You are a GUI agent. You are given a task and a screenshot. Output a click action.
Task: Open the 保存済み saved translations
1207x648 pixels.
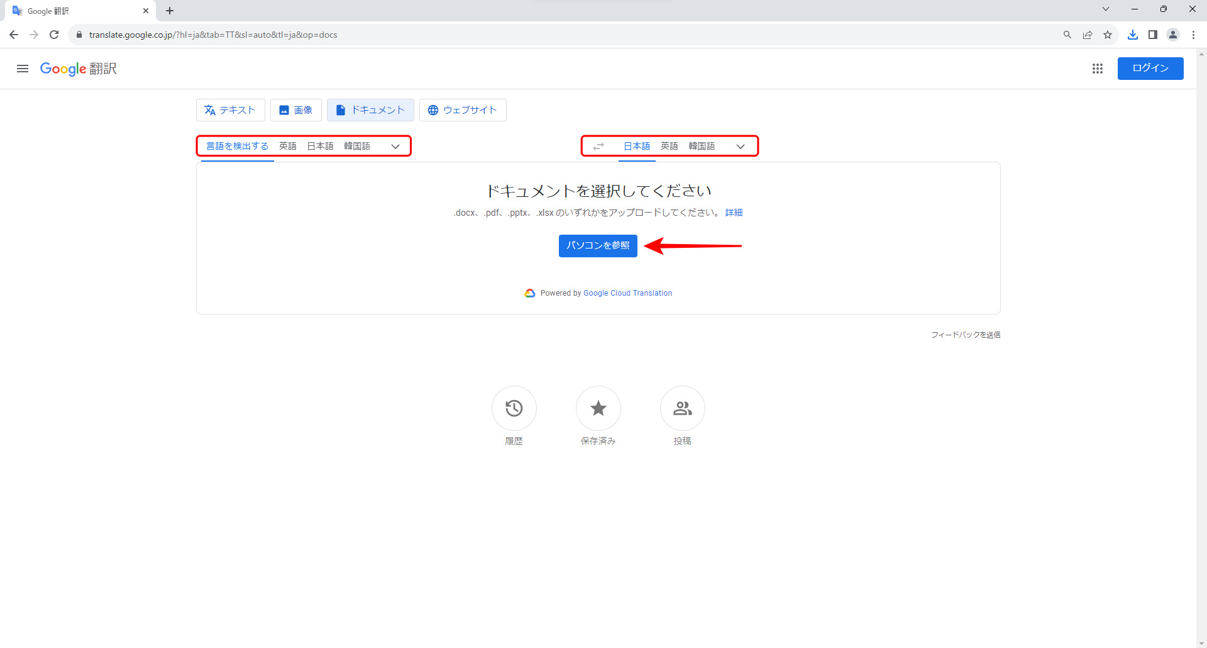point(598,408)
